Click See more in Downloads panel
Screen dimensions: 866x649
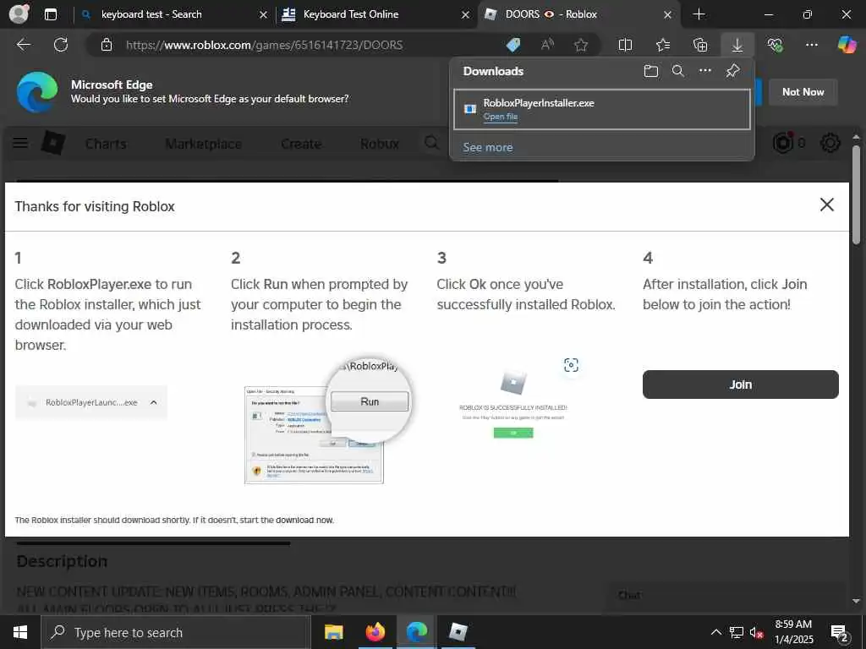[x=488, y=147]
